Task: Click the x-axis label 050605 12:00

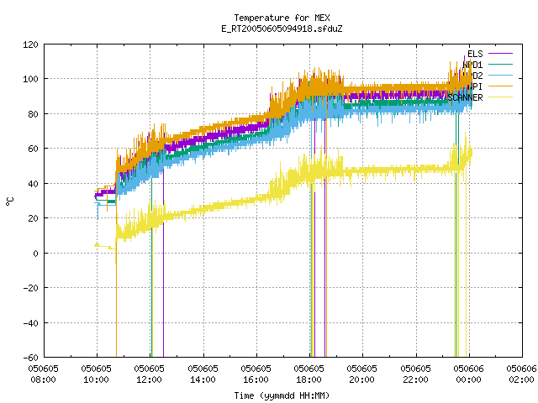Action: [150, 374]
